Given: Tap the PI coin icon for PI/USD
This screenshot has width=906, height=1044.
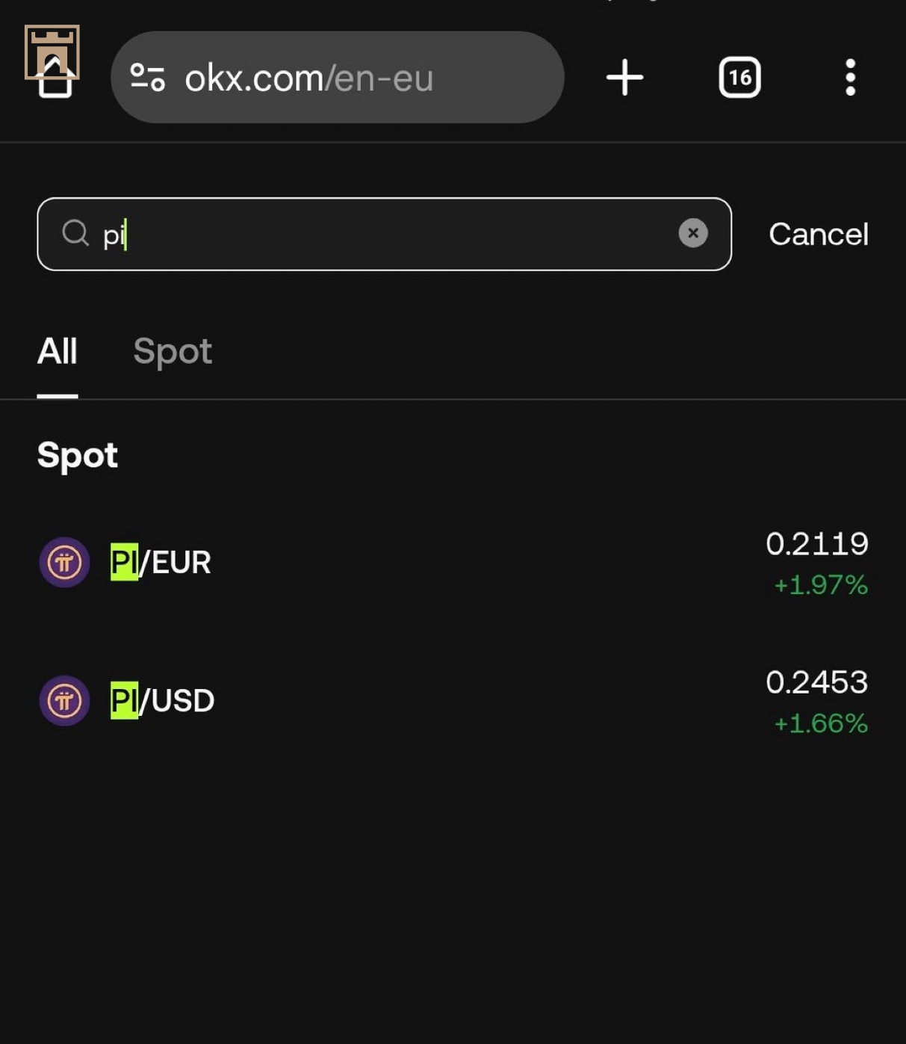Looking at the screenshot, I should pos(64,701).
